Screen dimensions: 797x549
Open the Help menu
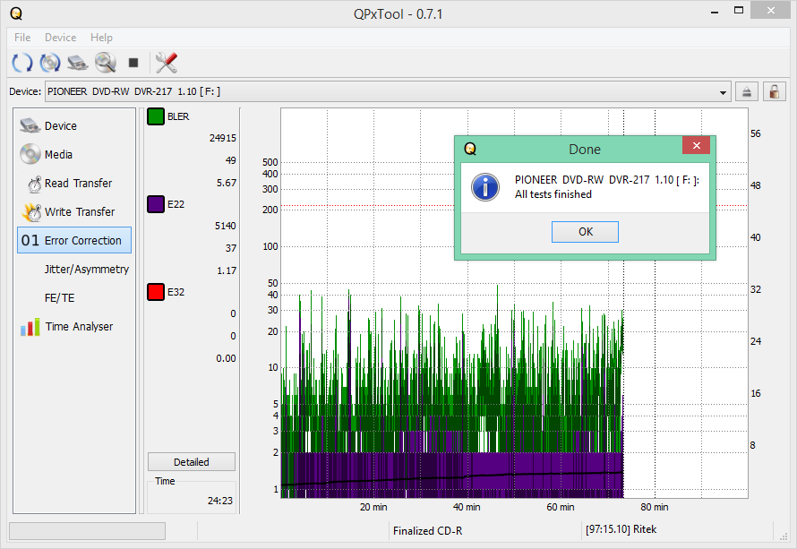[101, 37]
